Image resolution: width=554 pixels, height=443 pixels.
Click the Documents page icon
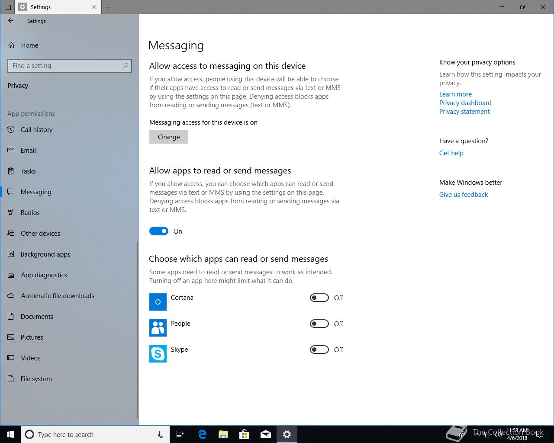pos(11,317)
